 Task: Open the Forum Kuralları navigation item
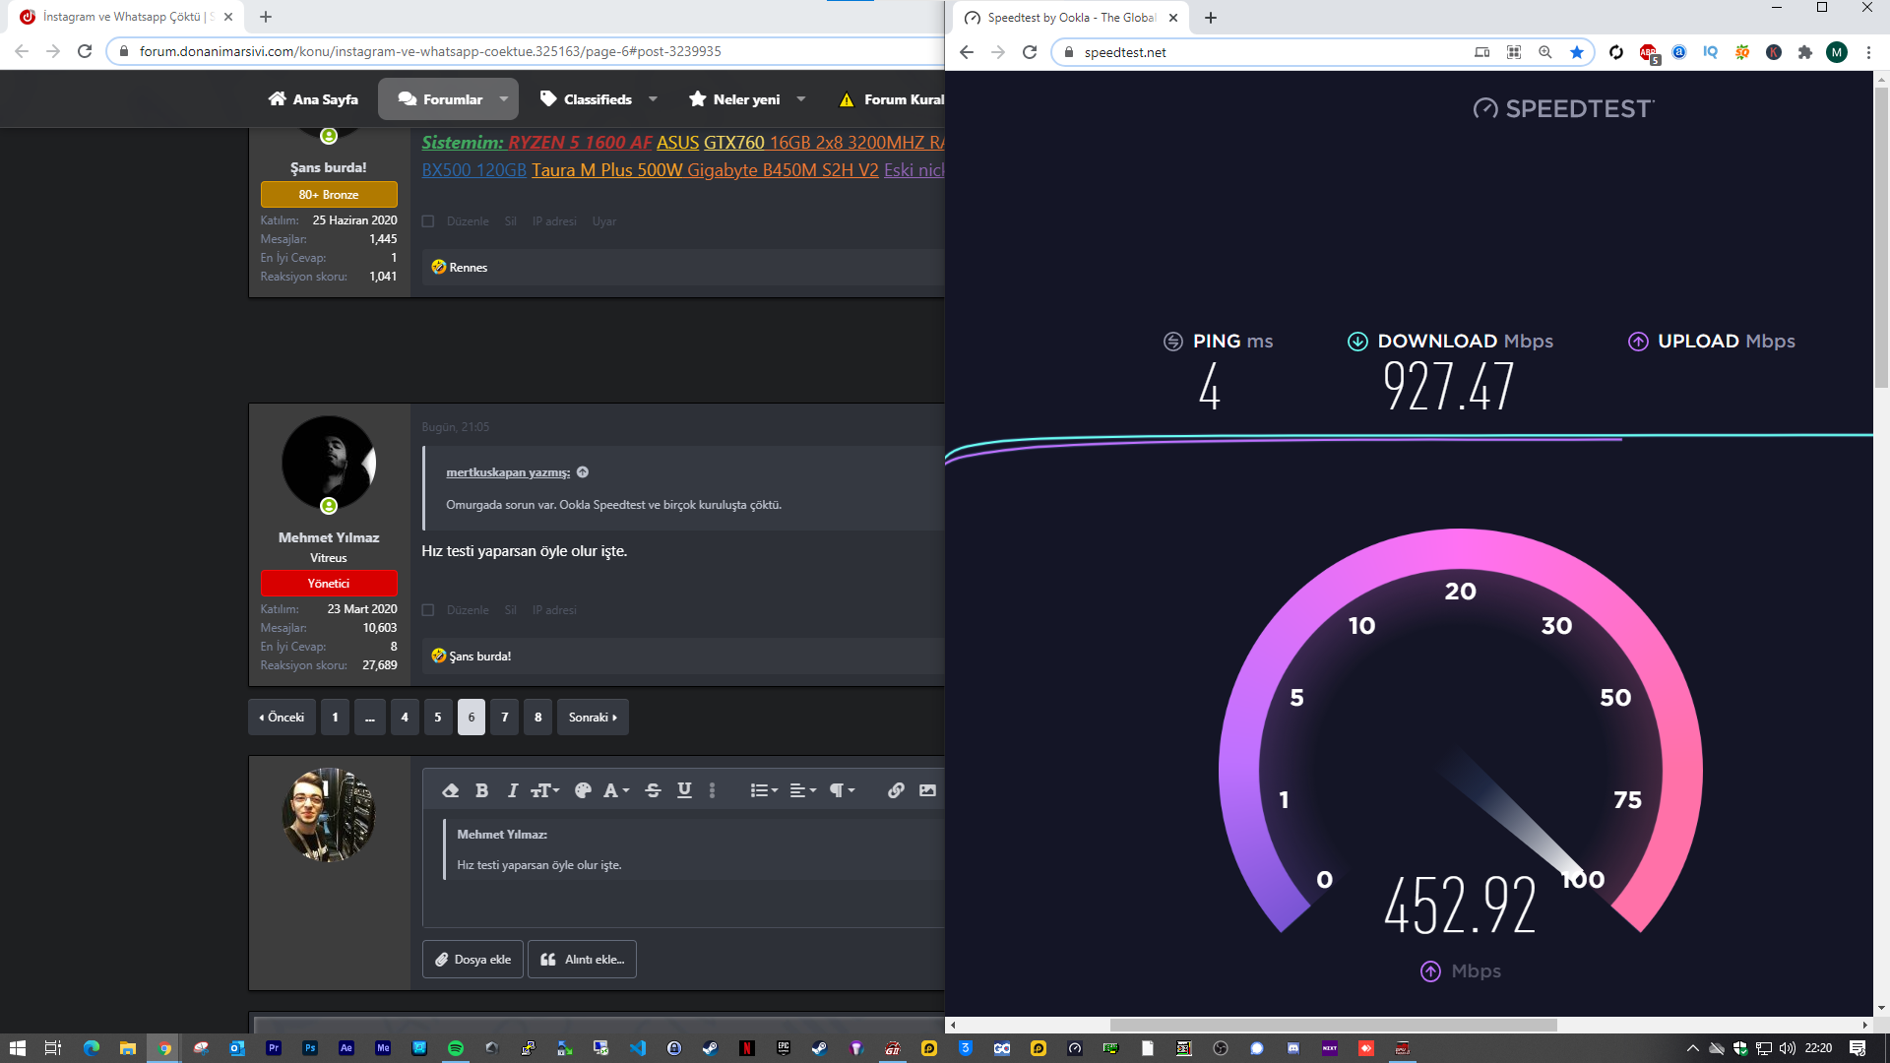[x=891, y=99]
